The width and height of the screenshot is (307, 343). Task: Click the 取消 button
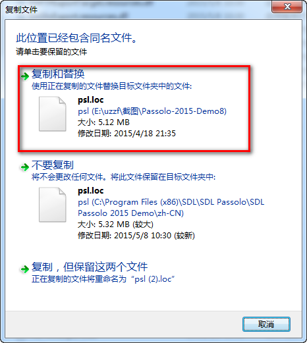pos(266,324)
